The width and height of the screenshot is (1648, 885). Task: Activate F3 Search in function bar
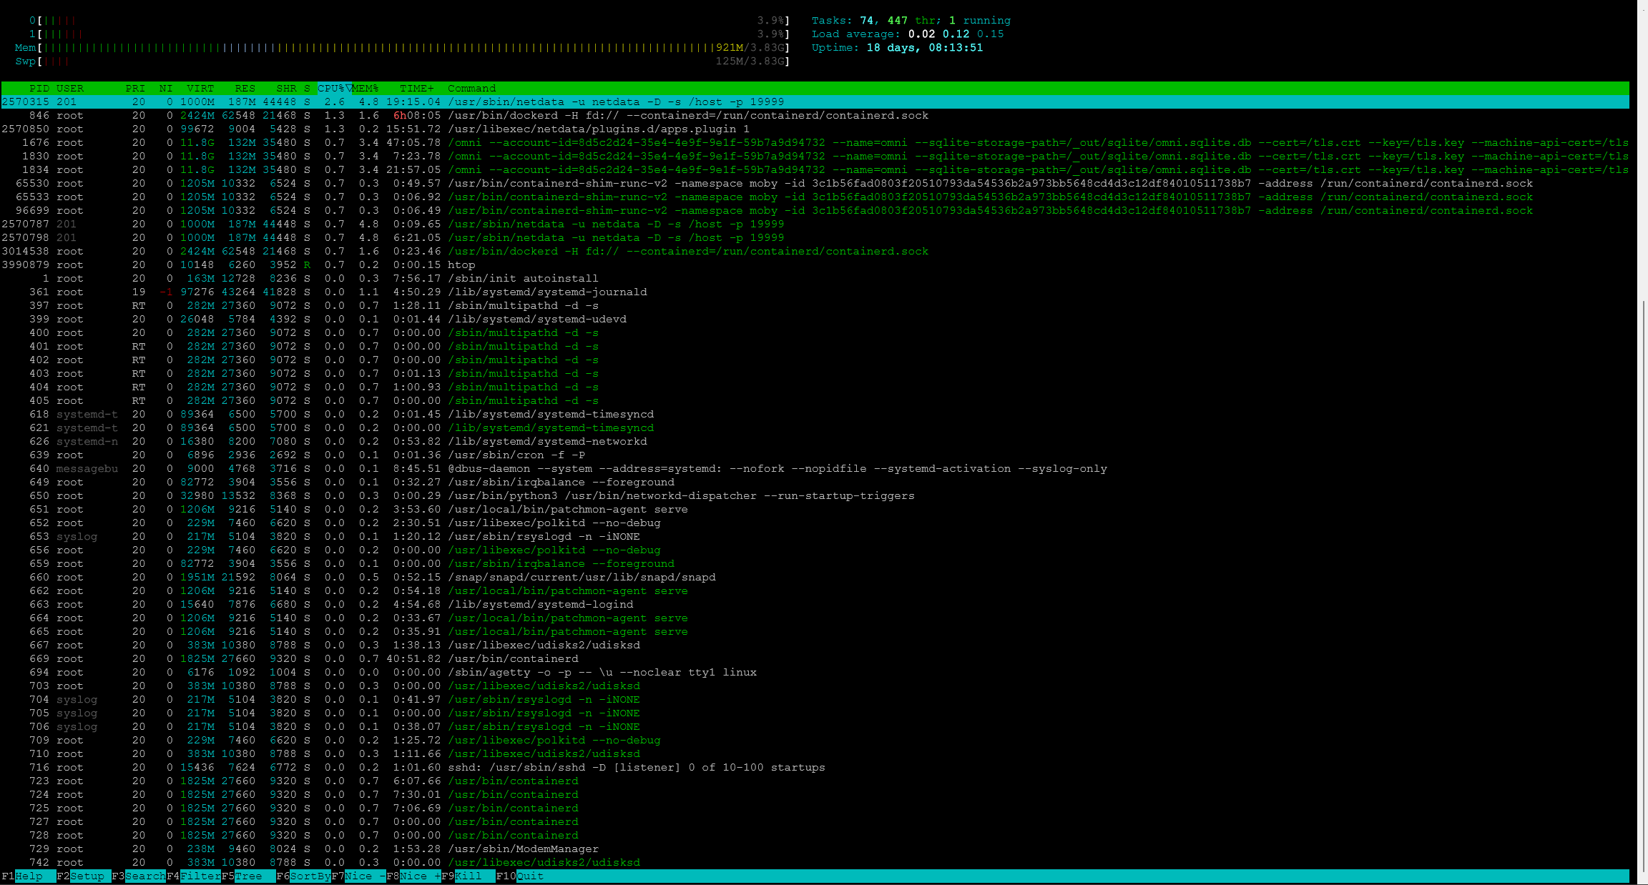(144, 876)
